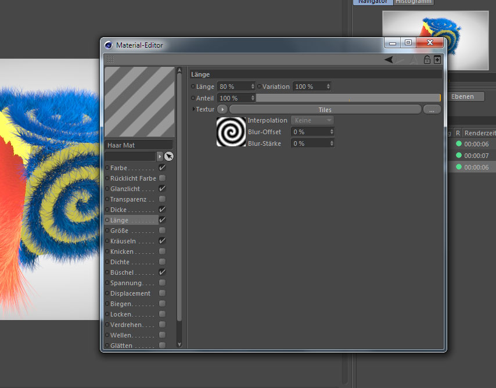The height and width of the screenshot is (388, 496).
Task: Click the keyframe dot beside the Glanzlicht channel
Action: 107,189
